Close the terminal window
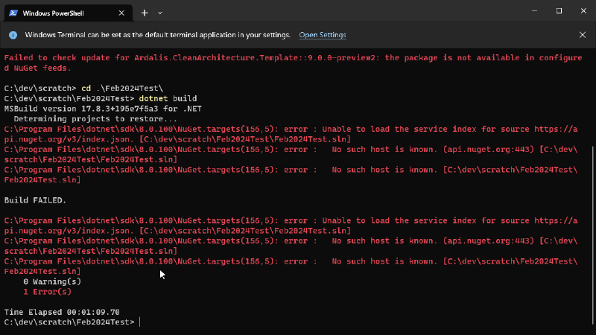 click(x=583, y=11)
